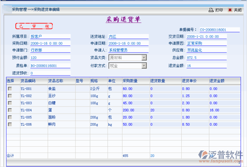This screenshot has width=247, height=167.
Task: Toggle the checkbox for YL-003 白糖
Action: [x=10, y=103]
